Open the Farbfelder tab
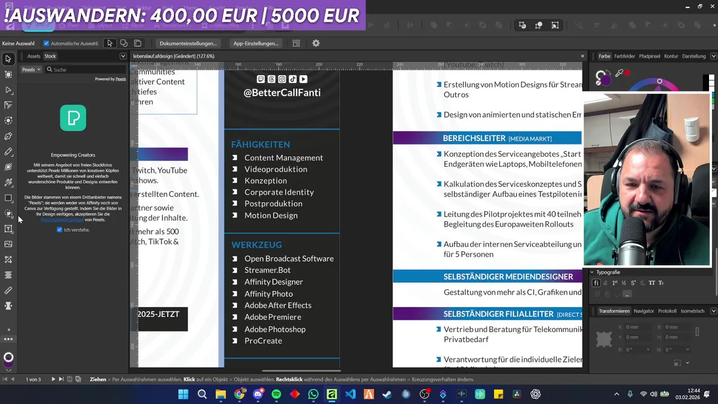 tap(624, 56)
